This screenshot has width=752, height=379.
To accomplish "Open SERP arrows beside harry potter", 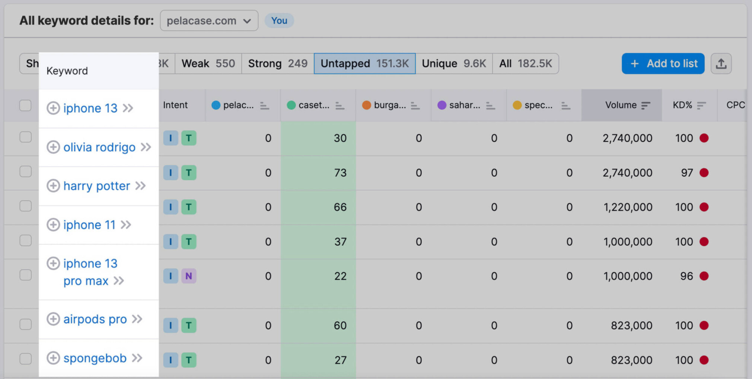I will [140, 186].
